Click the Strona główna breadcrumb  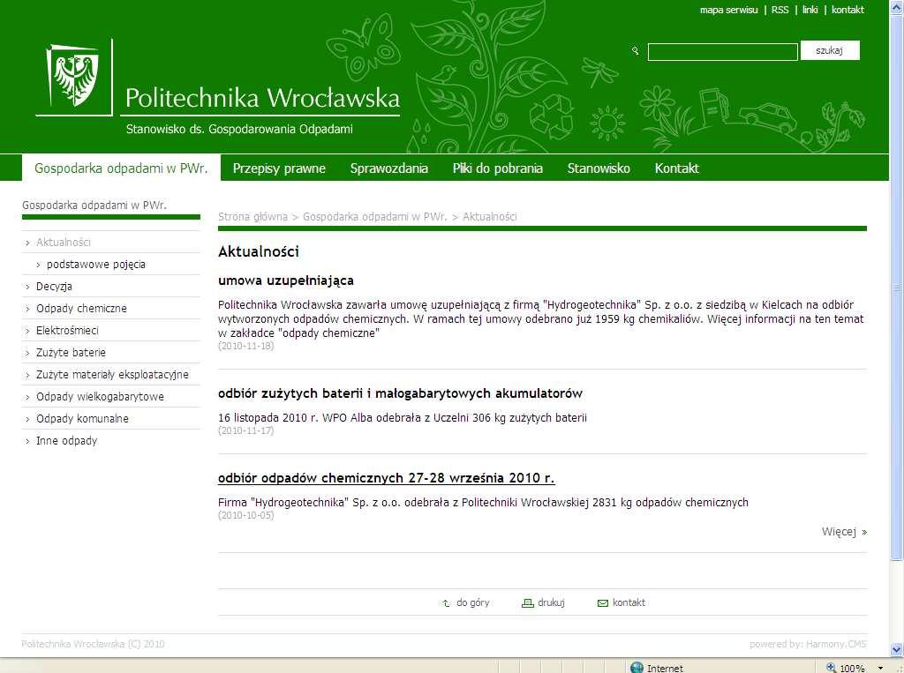point(252,217)
